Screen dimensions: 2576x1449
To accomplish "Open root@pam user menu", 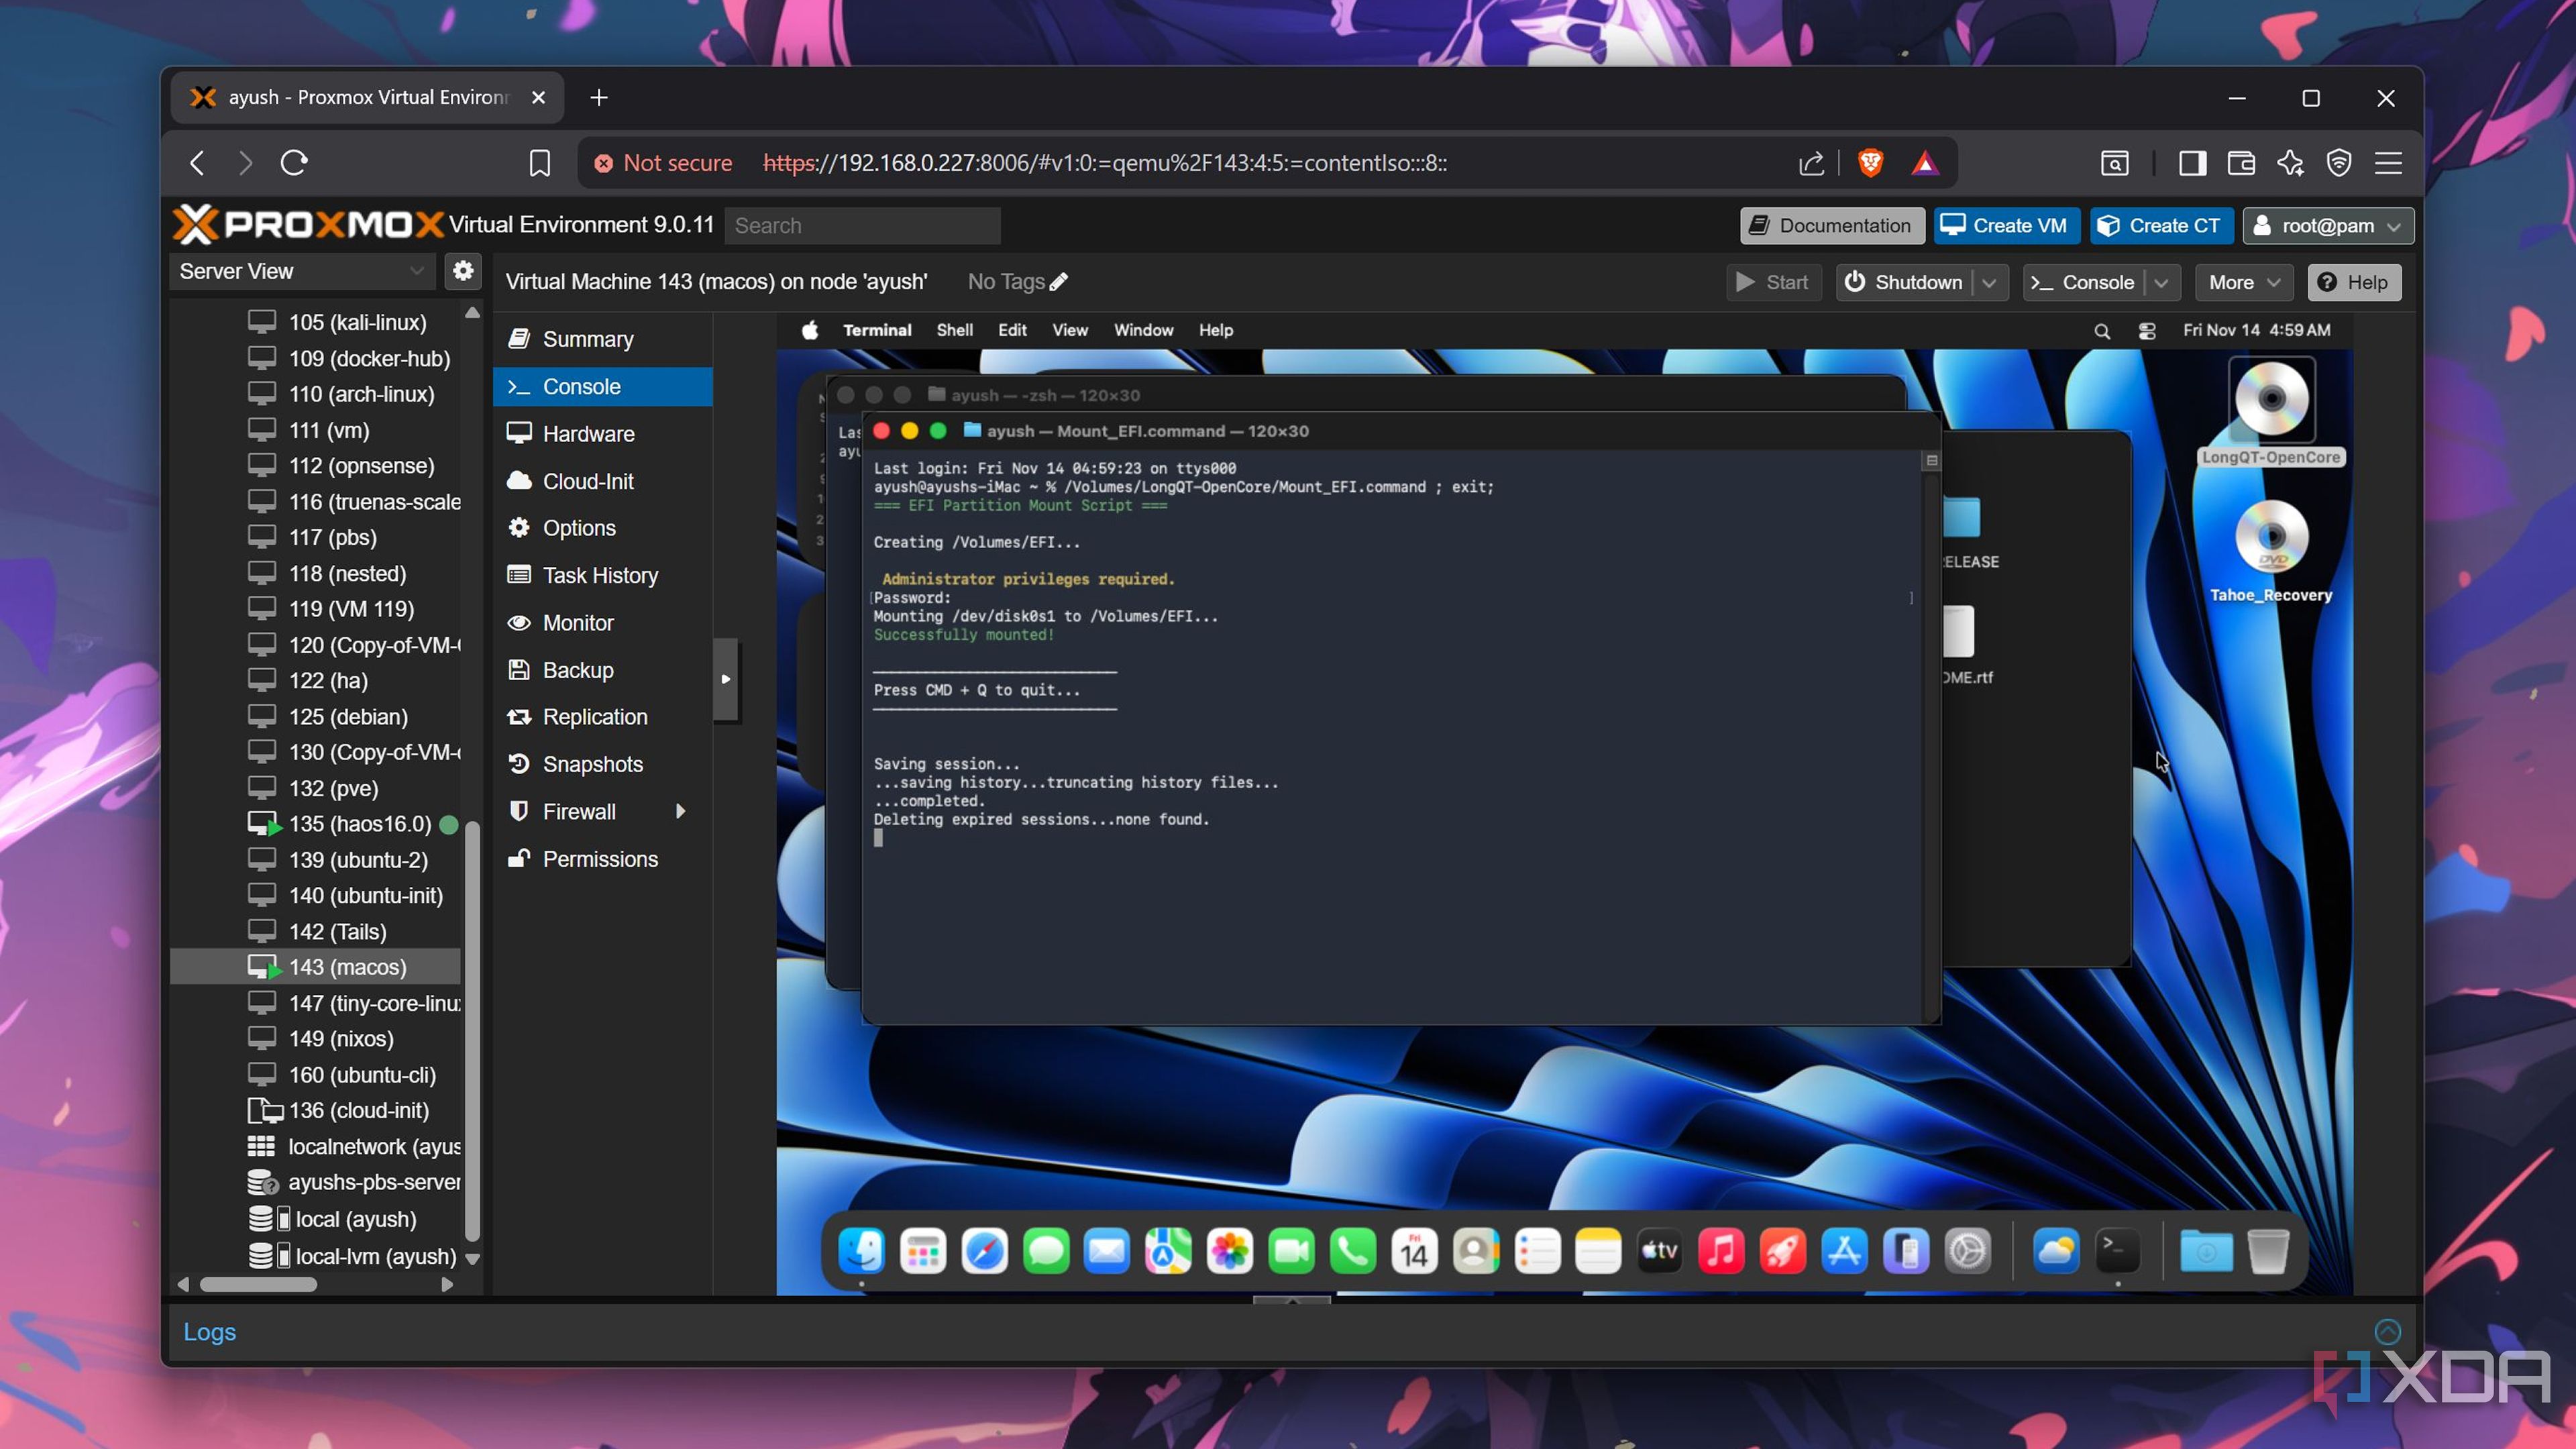I will [2328, 226].
